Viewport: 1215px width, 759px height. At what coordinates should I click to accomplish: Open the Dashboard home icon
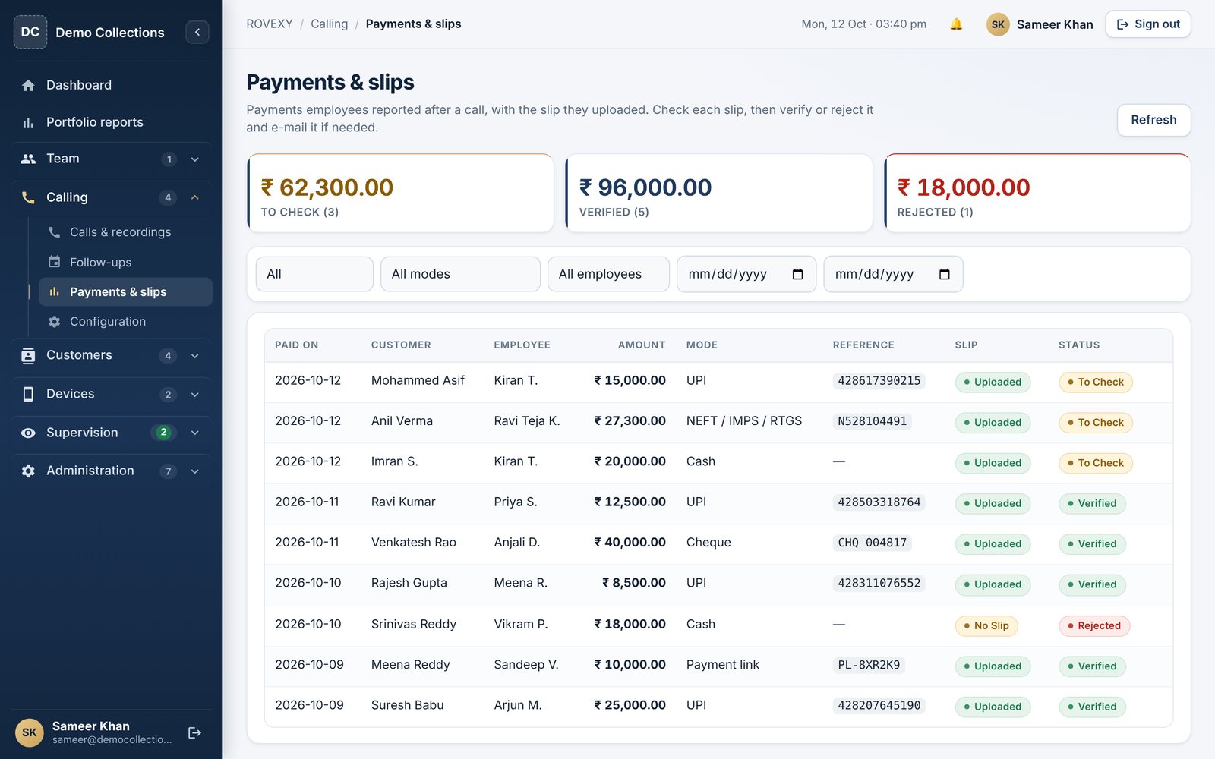click(28, 86)
